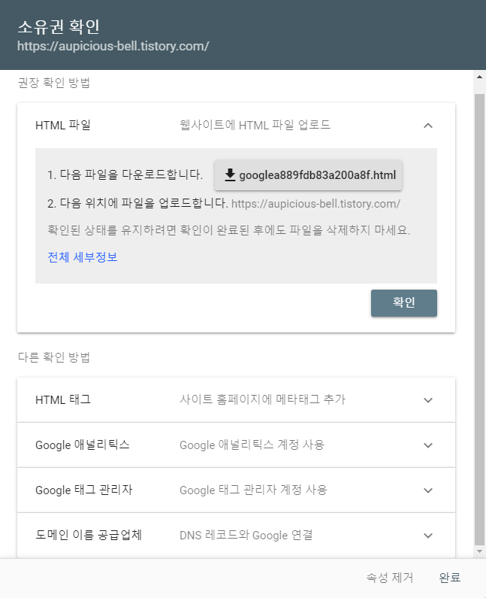Screen dimensions: 486x598
Task: Click the '소유권 확인' dialog title
Action: (59, 26)
